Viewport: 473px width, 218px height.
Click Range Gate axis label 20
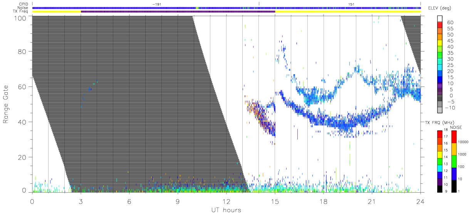click(22, 157)
